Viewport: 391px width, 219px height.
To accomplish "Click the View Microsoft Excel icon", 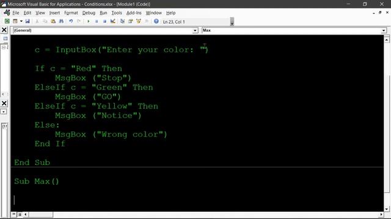I will pyautogui.click(x=7, y=21).
